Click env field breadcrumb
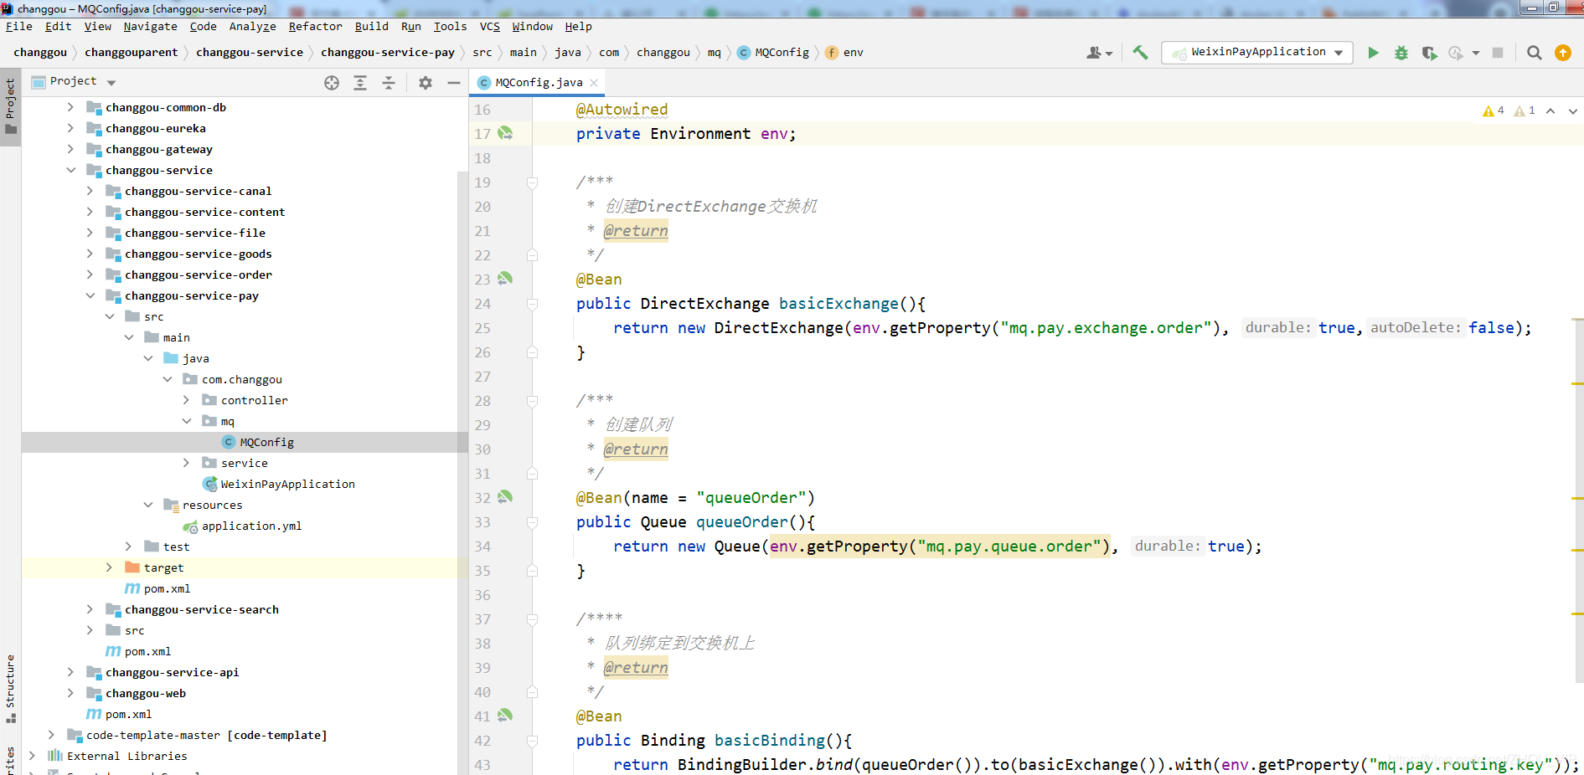 (845, 52)
